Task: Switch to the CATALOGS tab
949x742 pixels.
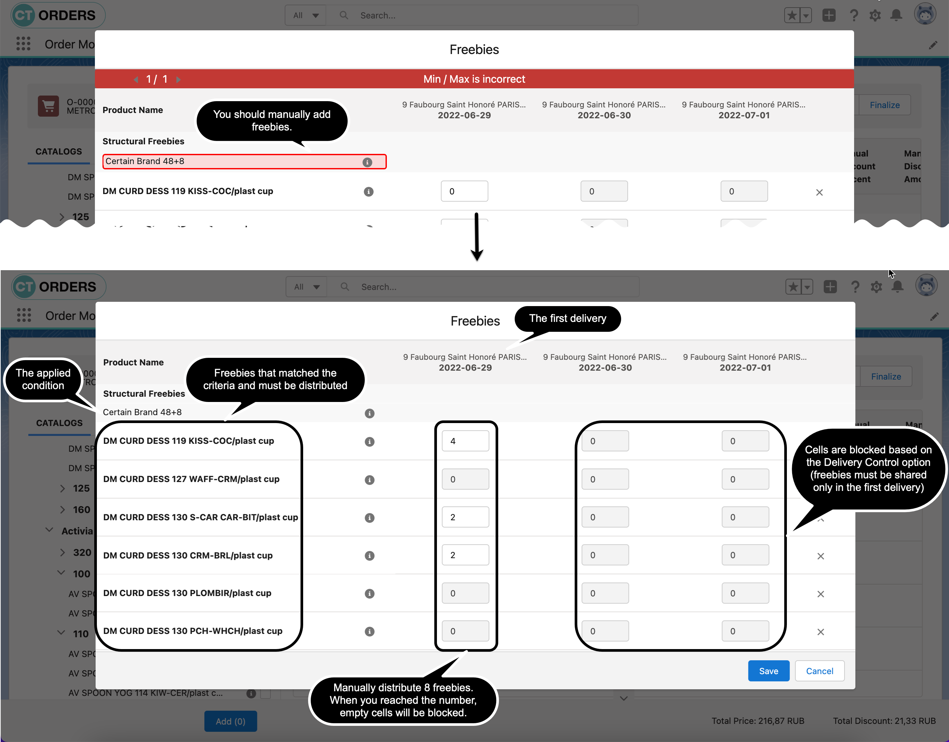Action: point(59,423)
